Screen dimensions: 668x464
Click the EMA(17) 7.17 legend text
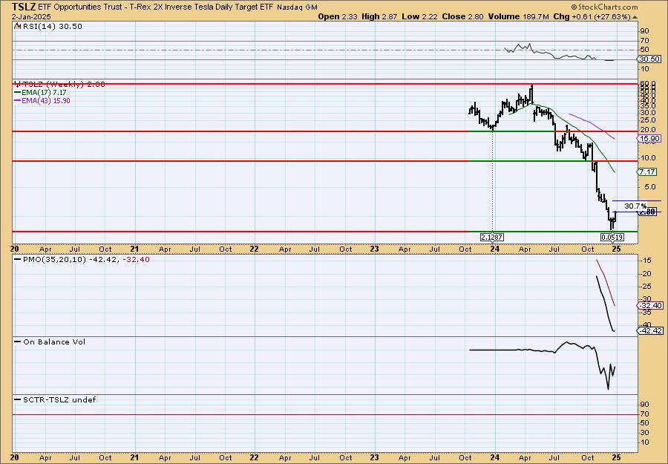coord(44,93)
